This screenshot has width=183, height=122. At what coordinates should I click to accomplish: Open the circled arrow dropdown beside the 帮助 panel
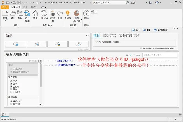coord(94,12)
